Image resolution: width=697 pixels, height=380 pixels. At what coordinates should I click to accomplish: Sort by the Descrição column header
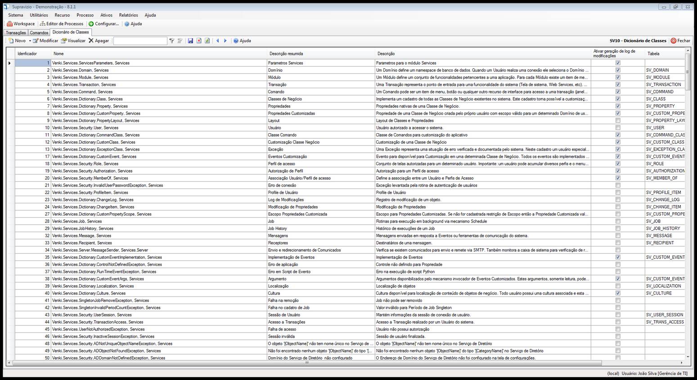[483, 54]
